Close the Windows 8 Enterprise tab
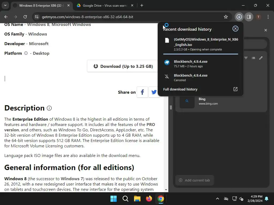The width and height of the screenshot is (274, 205). click(x=68, y=5)
